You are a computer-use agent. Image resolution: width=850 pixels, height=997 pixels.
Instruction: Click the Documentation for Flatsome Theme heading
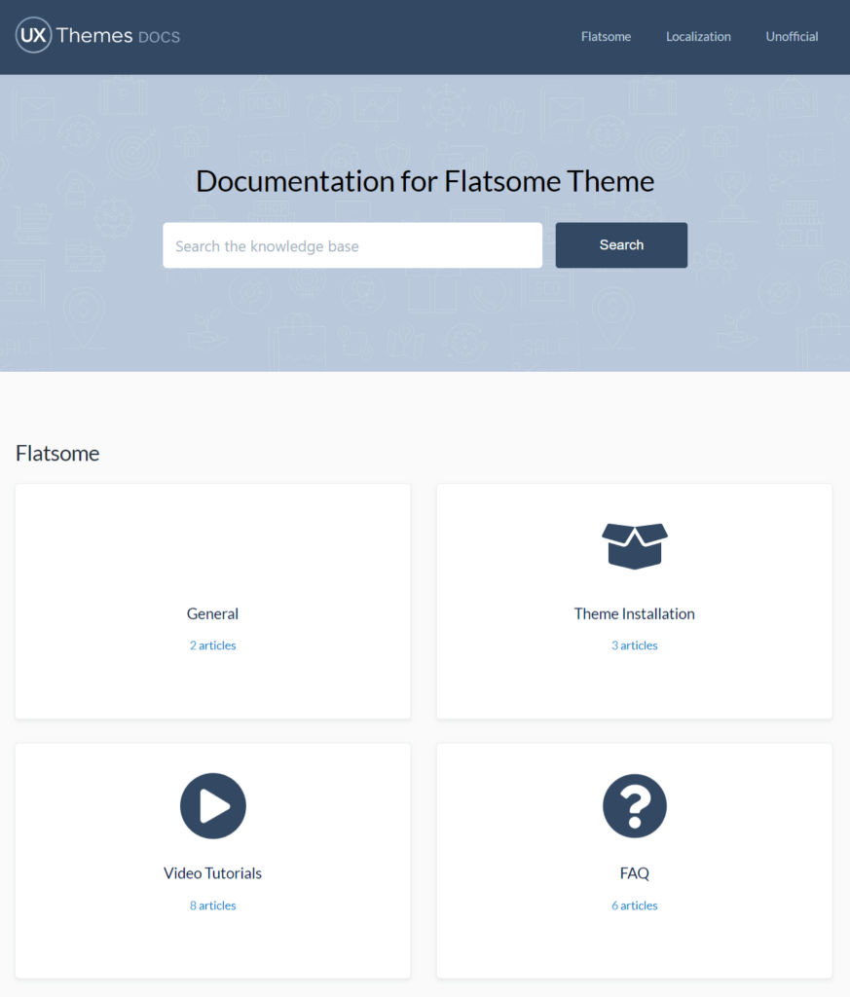click(x=425, y=181)
